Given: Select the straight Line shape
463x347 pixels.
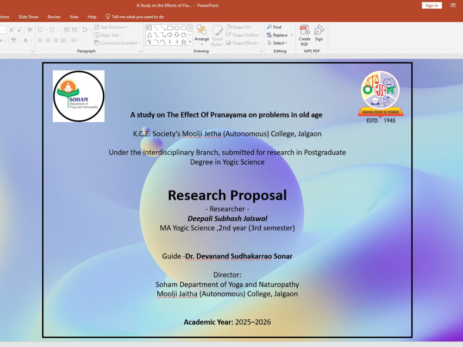Looking at the screenshot, I should tap(156, 28).
